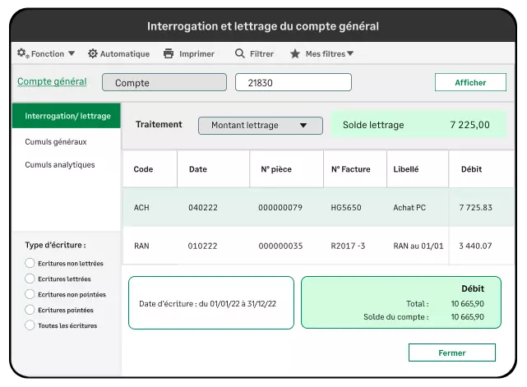Click the Solde du compte value
This screenshot has height=387, width=527.
[468, 317]
